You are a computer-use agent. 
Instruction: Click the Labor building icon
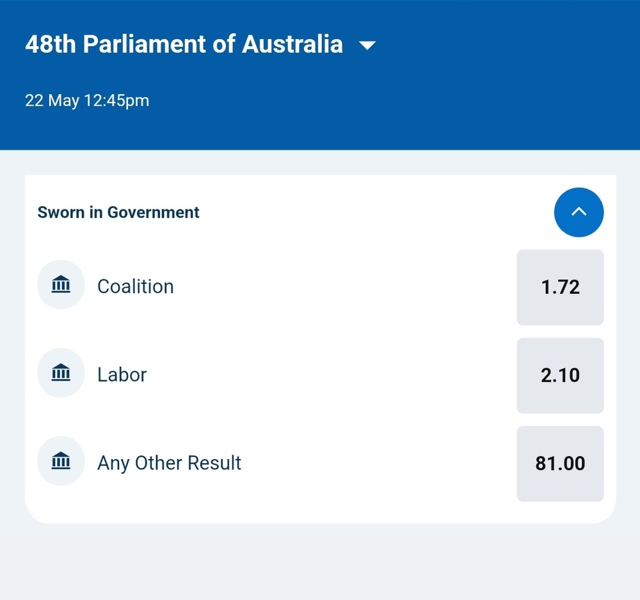pos(61,373)
